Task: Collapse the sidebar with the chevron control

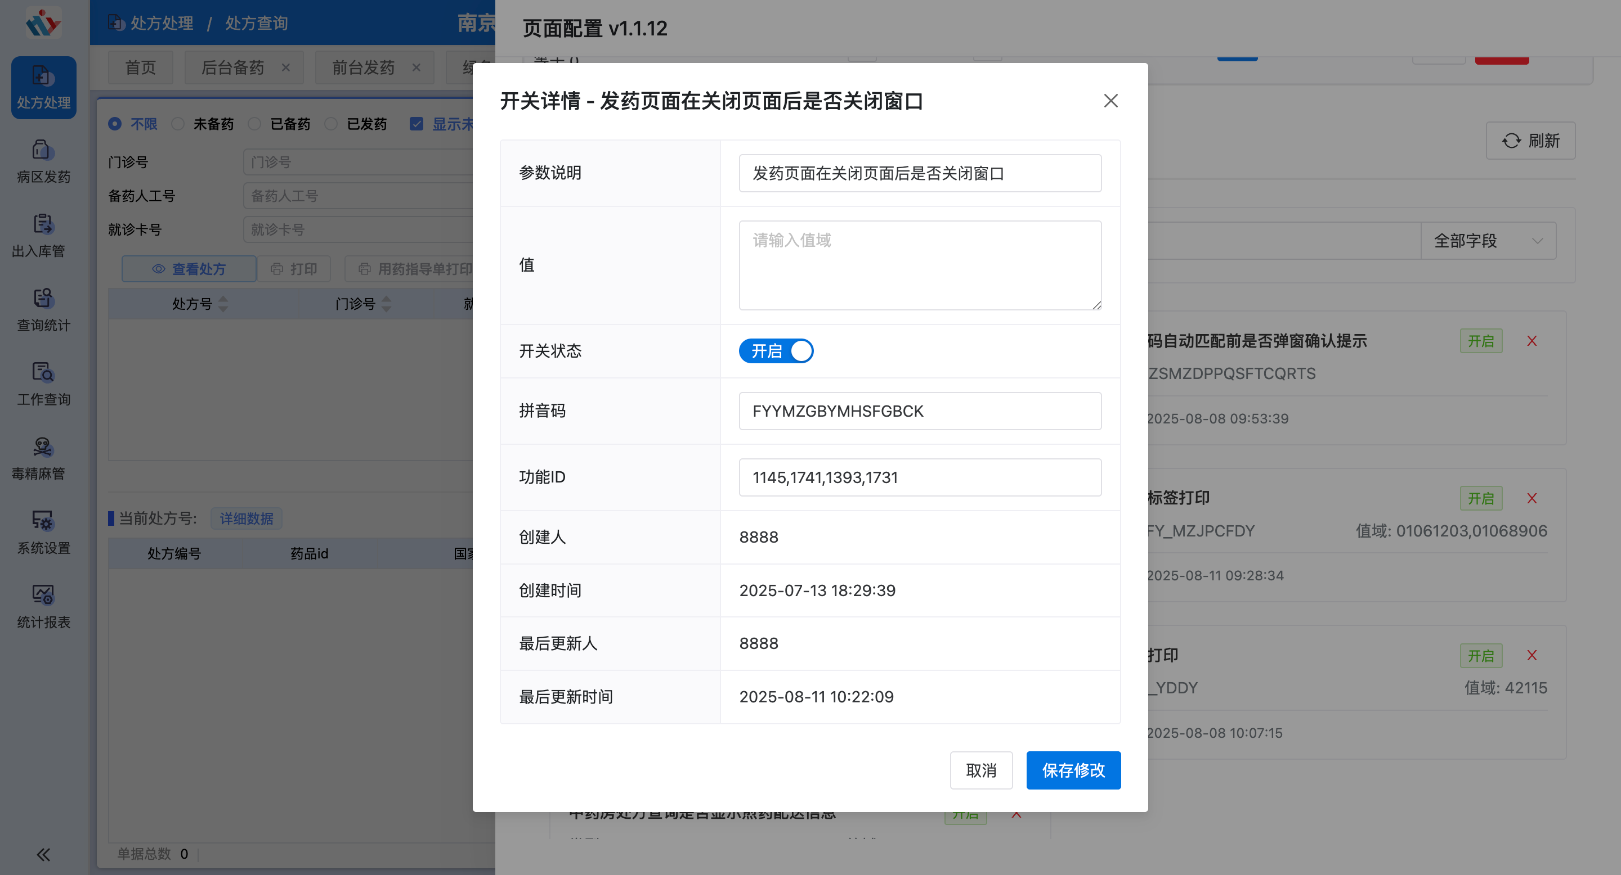Action: tap(43, 854)
